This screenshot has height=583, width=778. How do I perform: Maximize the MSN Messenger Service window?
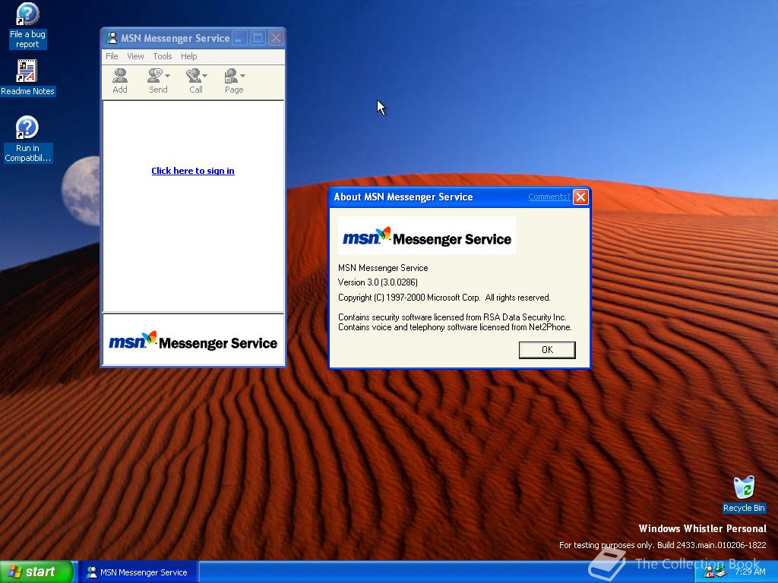258,38
